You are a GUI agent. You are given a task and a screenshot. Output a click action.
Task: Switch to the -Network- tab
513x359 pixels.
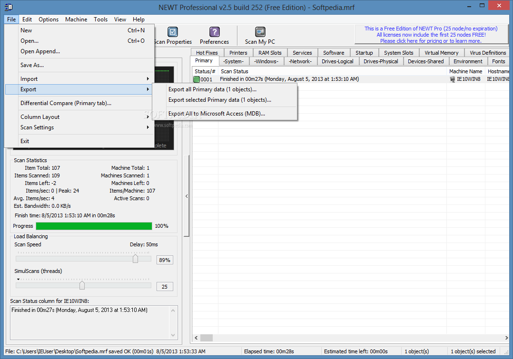(x=300, y=61)
